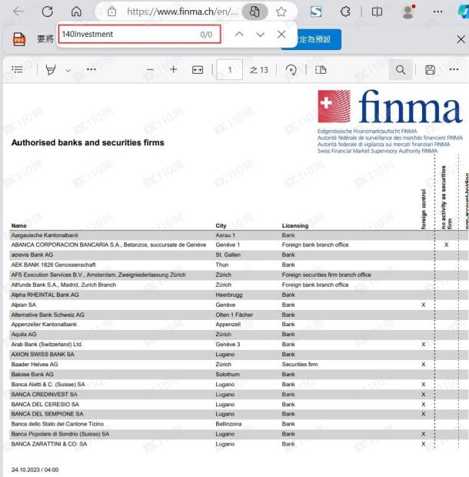Open PDF toolbar more options ellipsis
Viewport: 469px width, 477px height.
pyautogui.click(x=454, y=69)
